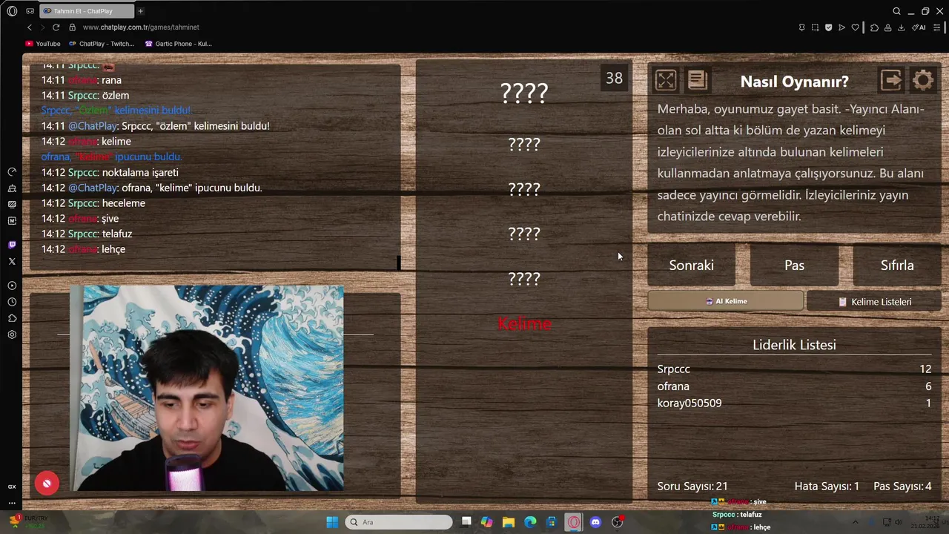Open the Opera AI assistant icon
This screenshot has width=949, height=534.
(920, 27)
